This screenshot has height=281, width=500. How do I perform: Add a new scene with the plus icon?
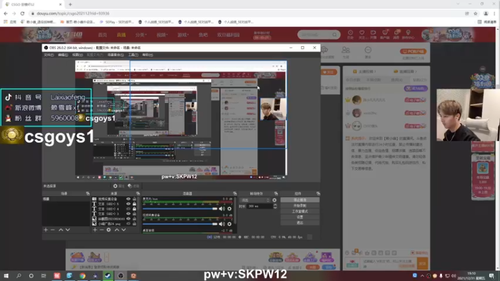(46, 230)
